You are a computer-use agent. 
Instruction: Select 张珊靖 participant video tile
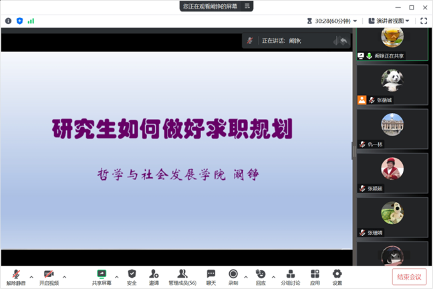[x=392, y=218]
